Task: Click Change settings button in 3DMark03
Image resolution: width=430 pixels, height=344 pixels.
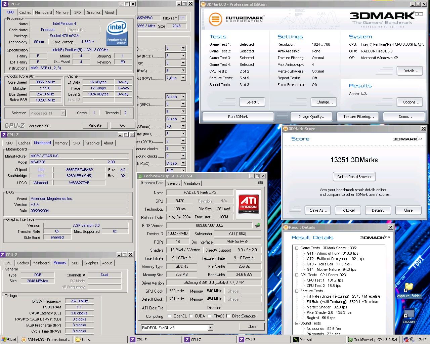Action: (325, 102)
